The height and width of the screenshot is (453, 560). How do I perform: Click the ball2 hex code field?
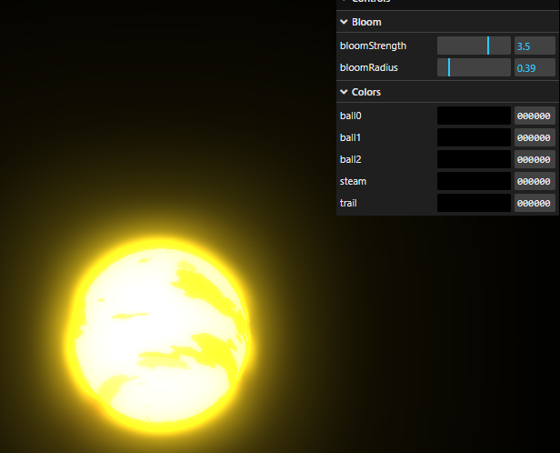tap(535, 159)
